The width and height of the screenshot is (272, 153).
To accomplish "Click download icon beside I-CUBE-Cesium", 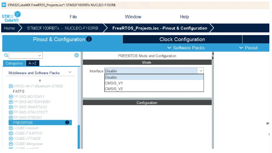I will [x=11, y=128].
